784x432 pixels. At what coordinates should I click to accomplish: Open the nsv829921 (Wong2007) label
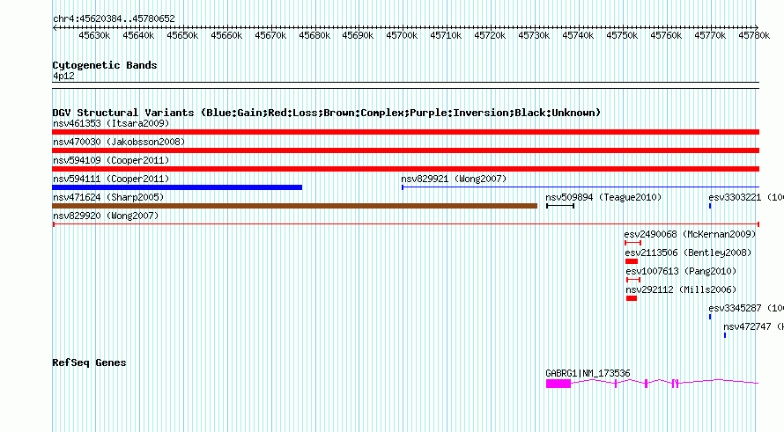tap(454, 179)
